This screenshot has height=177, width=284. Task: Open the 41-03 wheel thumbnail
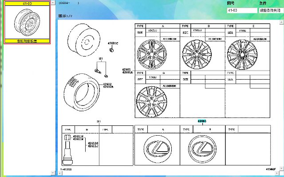point(27,22)
